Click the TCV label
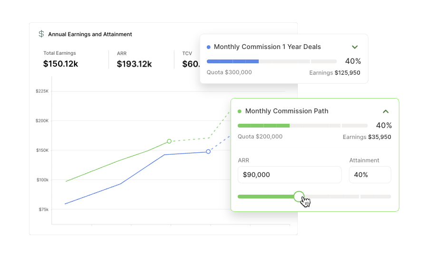The image size is (428, 257). pyautogui.click(x=187, y=53)
